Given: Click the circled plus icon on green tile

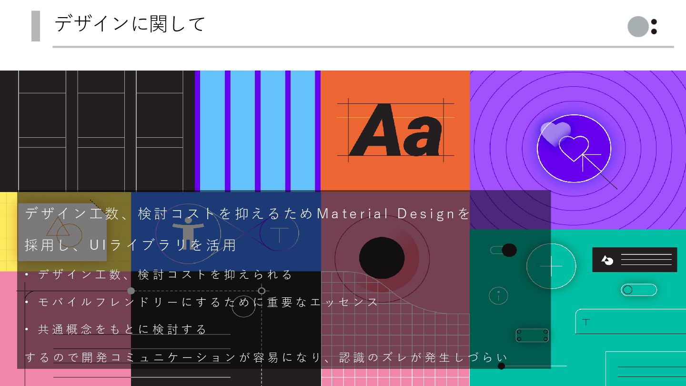Looking at the screenshot, I should pyautogui.click(x=551, y=266).
